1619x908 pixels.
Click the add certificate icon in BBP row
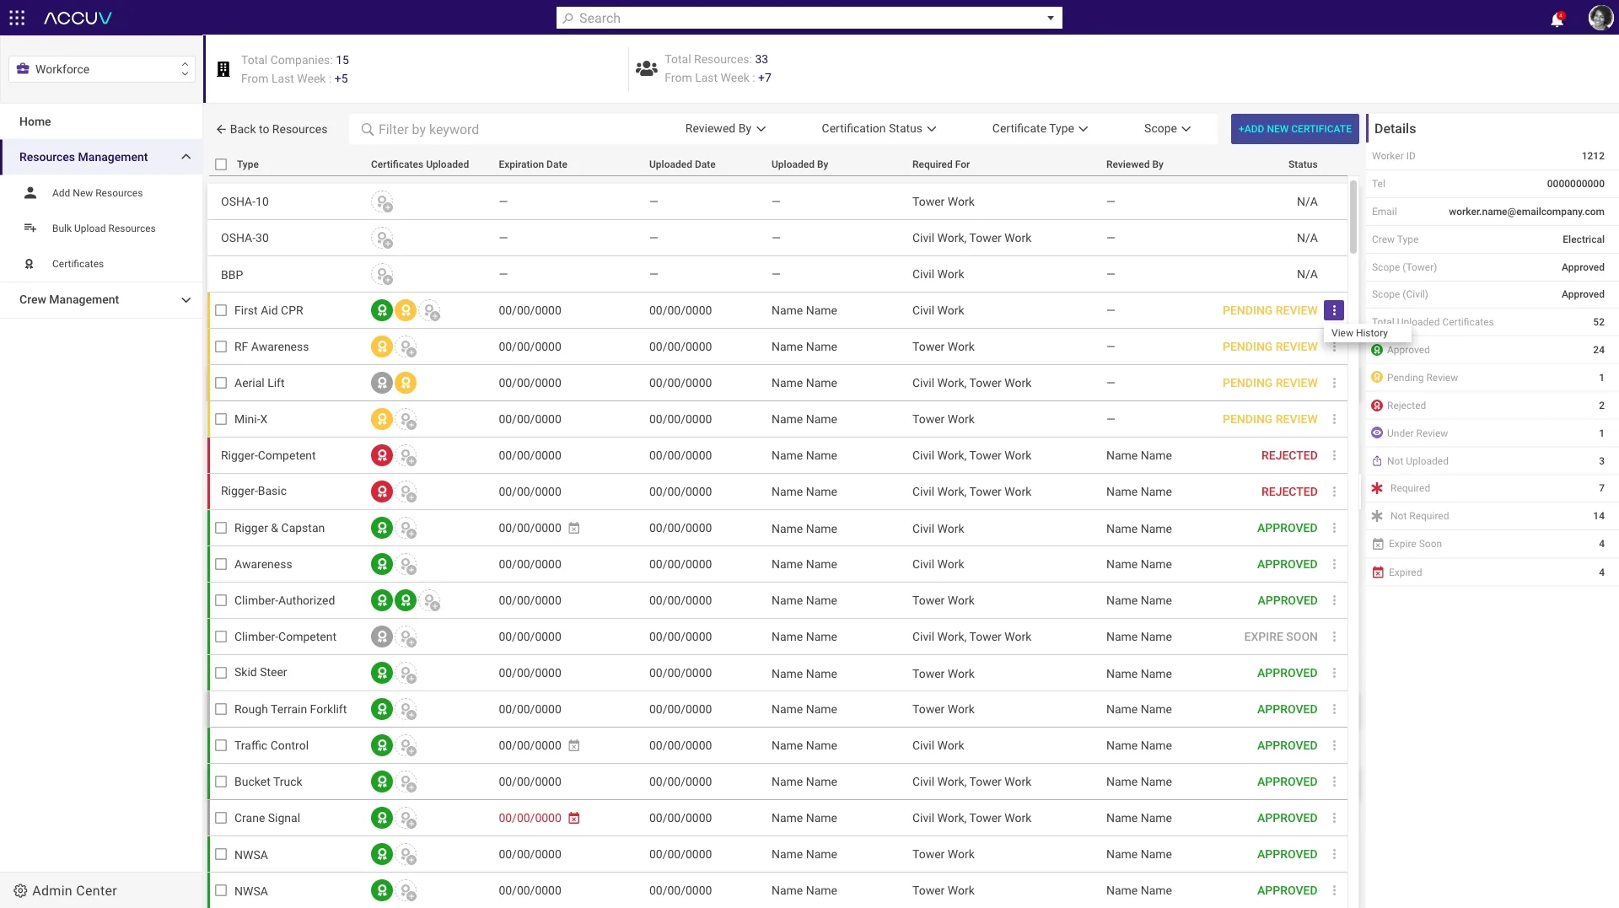383,275
